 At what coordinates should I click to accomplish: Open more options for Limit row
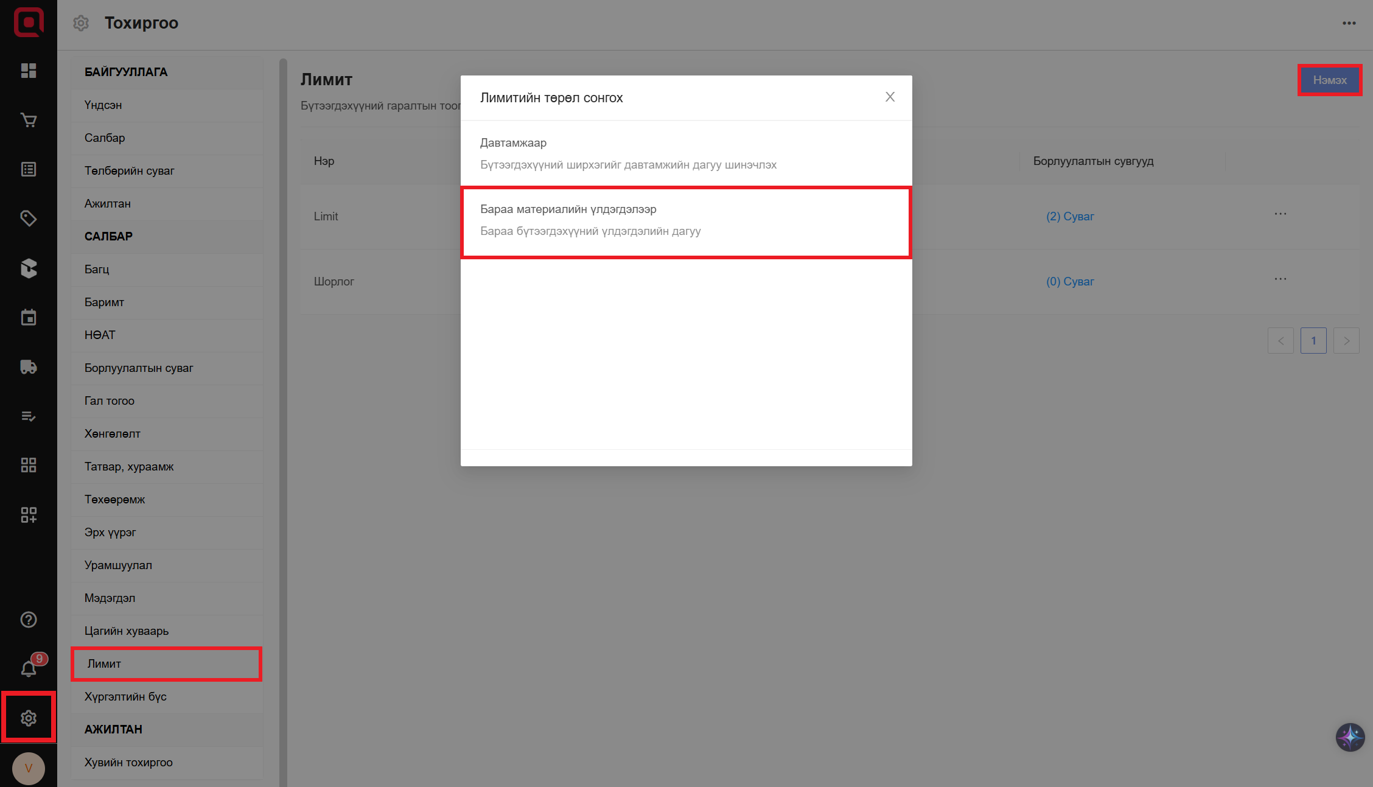point(1280,214)
